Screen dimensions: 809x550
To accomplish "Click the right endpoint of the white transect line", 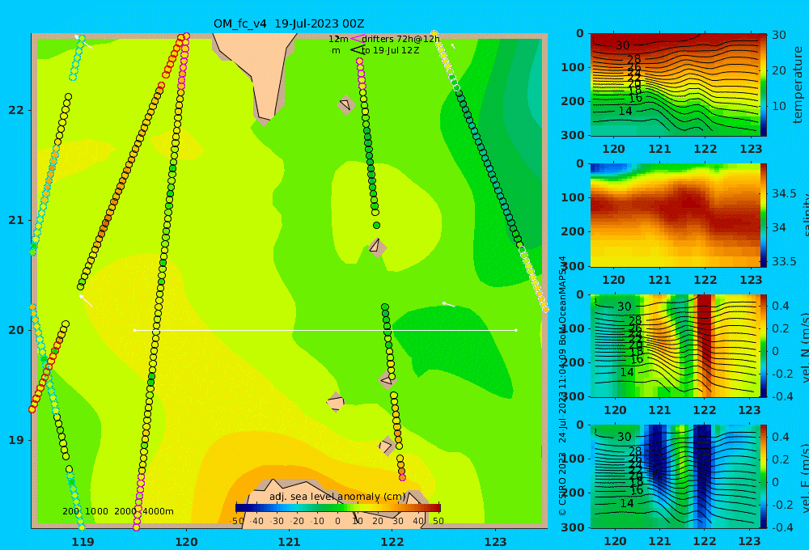I will [x=516, y=330].
